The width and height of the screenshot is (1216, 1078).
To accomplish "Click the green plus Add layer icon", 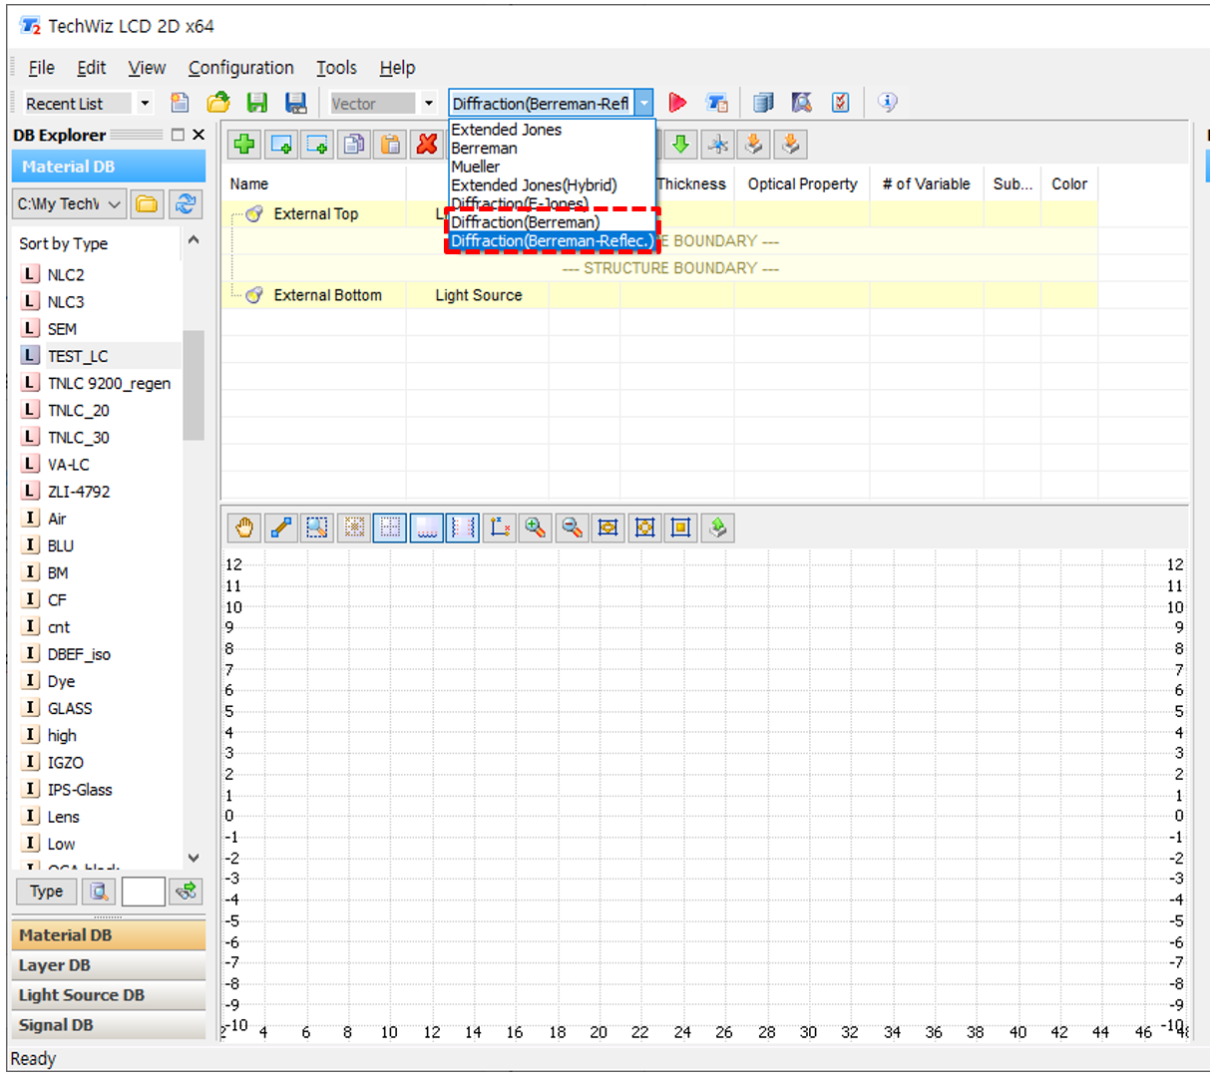I will (x=244, y=145).
